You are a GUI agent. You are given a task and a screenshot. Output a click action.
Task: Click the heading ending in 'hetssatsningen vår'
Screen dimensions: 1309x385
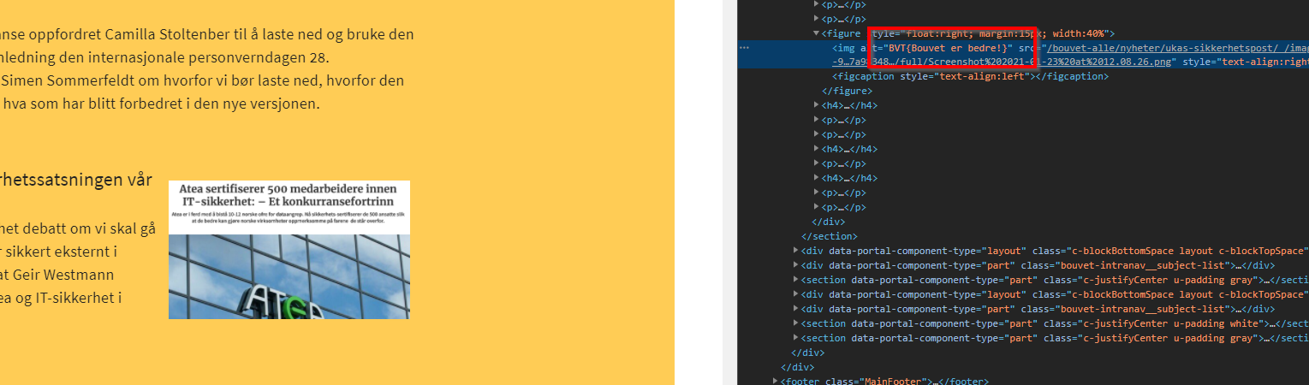click(77, 180)
